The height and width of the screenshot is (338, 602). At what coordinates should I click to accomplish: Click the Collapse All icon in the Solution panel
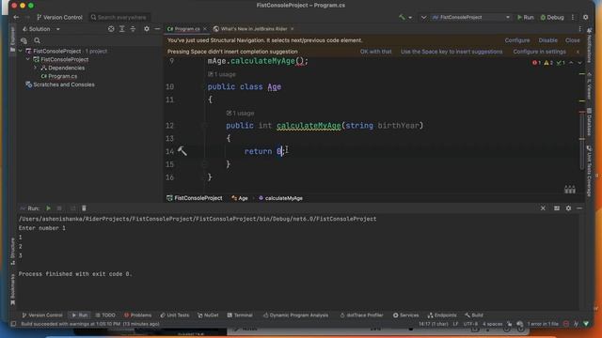tap(133, 29)
